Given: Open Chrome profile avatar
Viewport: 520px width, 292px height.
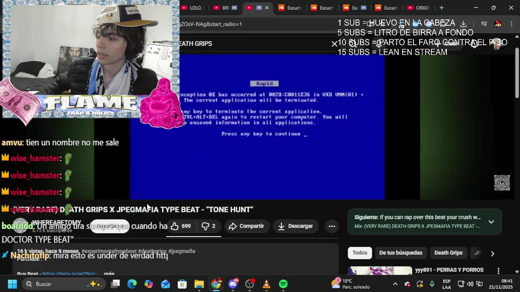Looking at the screenshot, I should pyautogui.click(x=498, y=24).
